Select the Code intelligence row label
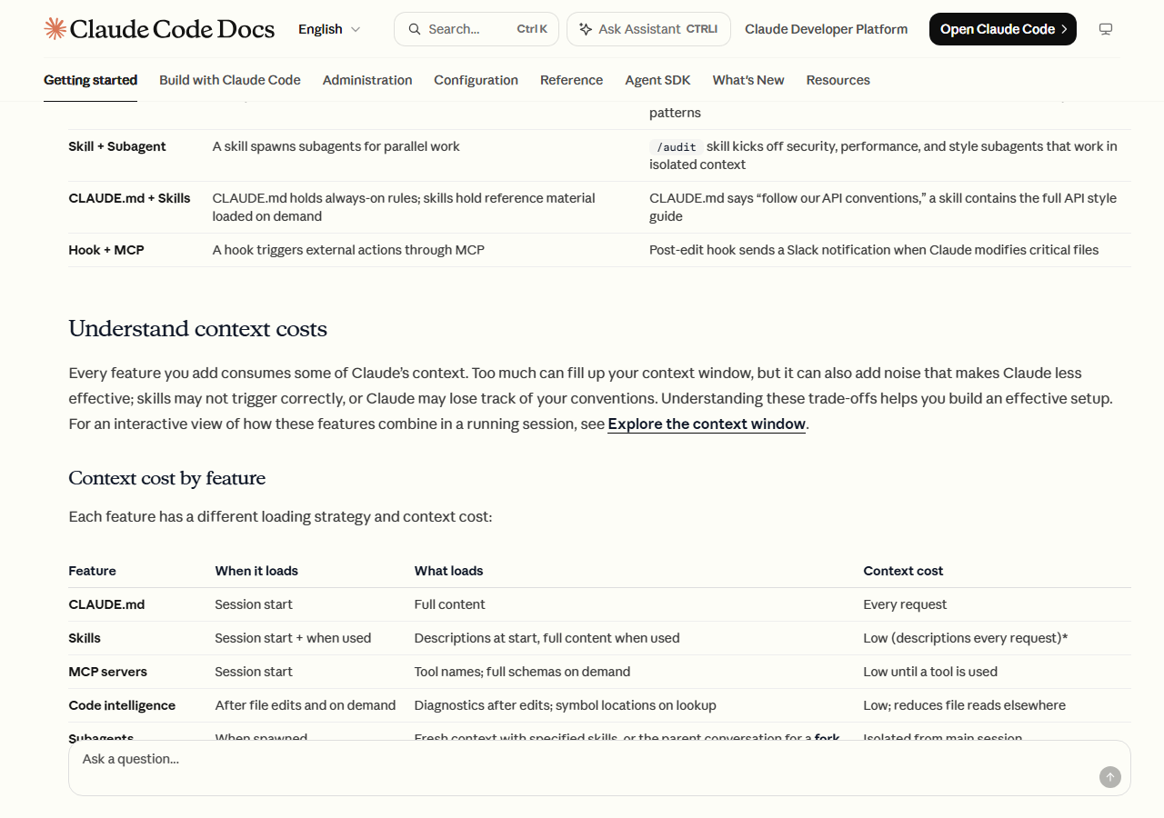The width and height of the screenshot is (1164, 818). (123, 705)
